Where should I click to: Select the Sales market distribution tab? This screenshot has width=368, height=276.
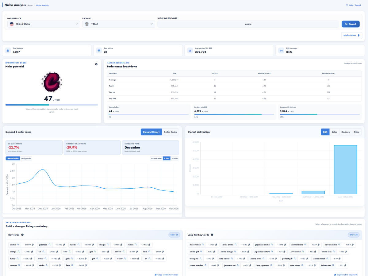pyautogui.click(x=334, y=132)
